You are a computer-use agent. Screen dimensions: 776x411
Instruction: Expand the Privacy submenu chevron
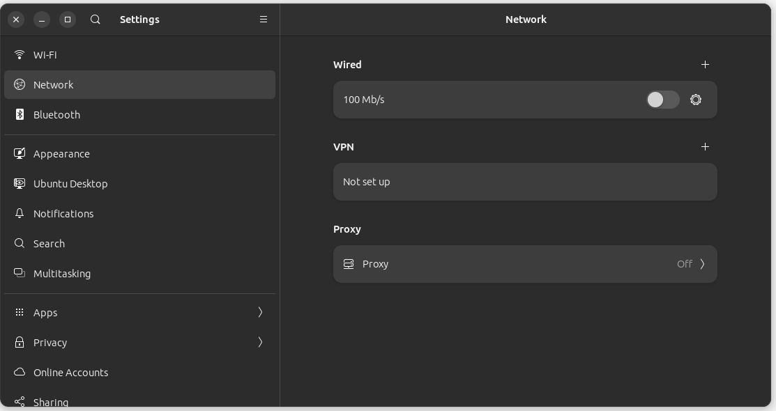260,342
